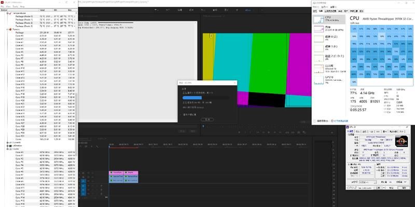The height and width of the screenshot is (207, 415).
Task: Select GPU 0 in Task Manager sidebar
Action: coord(329,80)
